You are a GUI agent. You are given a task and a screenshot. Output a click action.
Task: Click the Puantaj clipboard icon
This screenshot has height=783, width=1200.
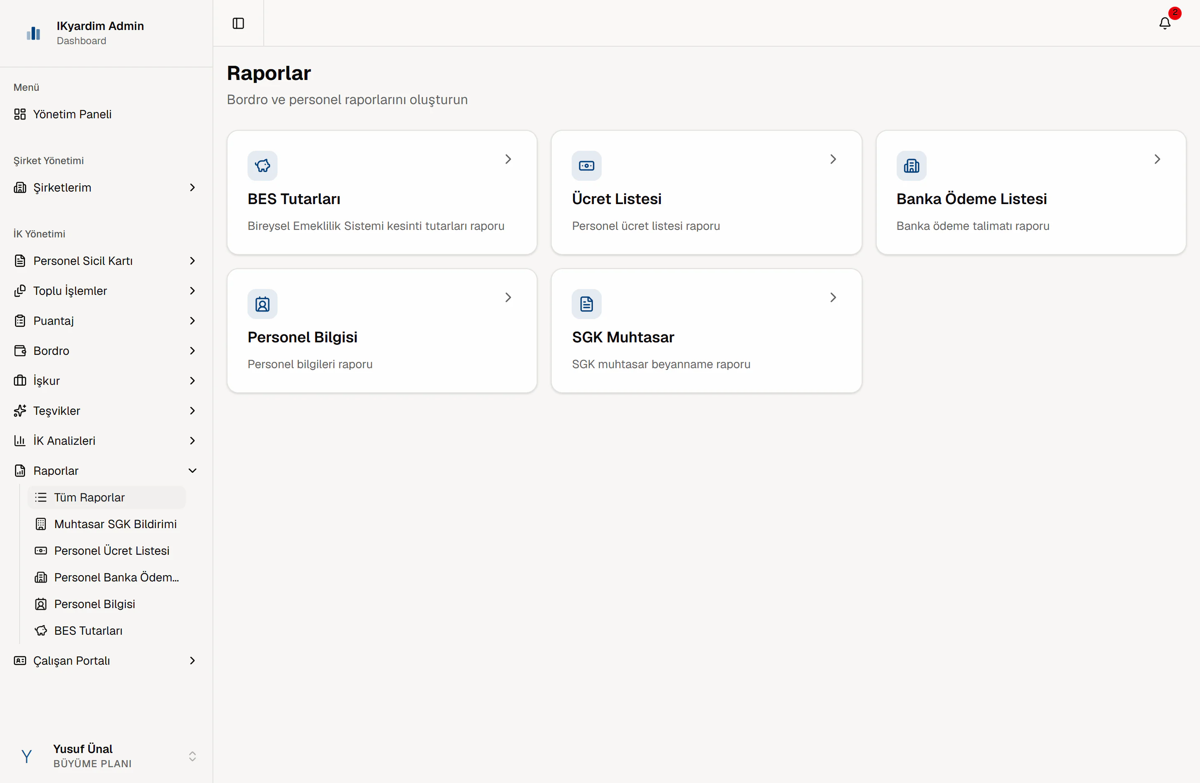click(20, 320)
